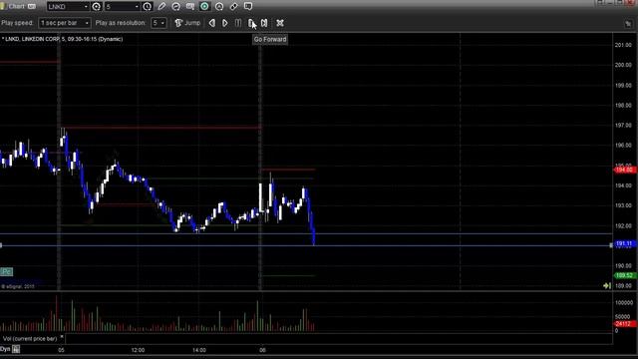Viewport: 638px width, 359px height.
Task: Click the red 194.80 price label
Action: point(624,170)
